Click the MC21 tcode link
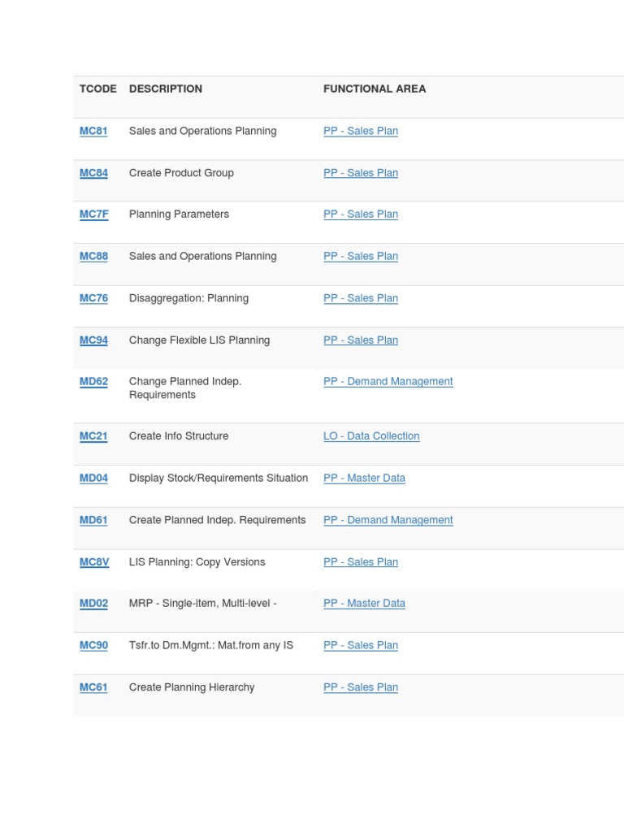The width and height of the screenshot is (624, 832). pyautogui.click(x=93, y=436)
